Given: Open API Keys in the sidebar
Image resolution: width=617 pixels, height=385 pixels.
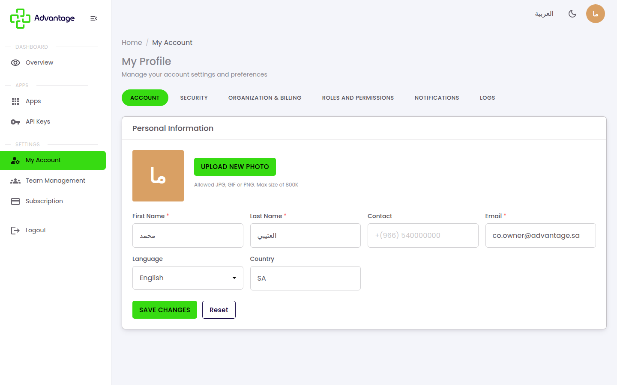Looking at the screenshot, I should 53,122.
